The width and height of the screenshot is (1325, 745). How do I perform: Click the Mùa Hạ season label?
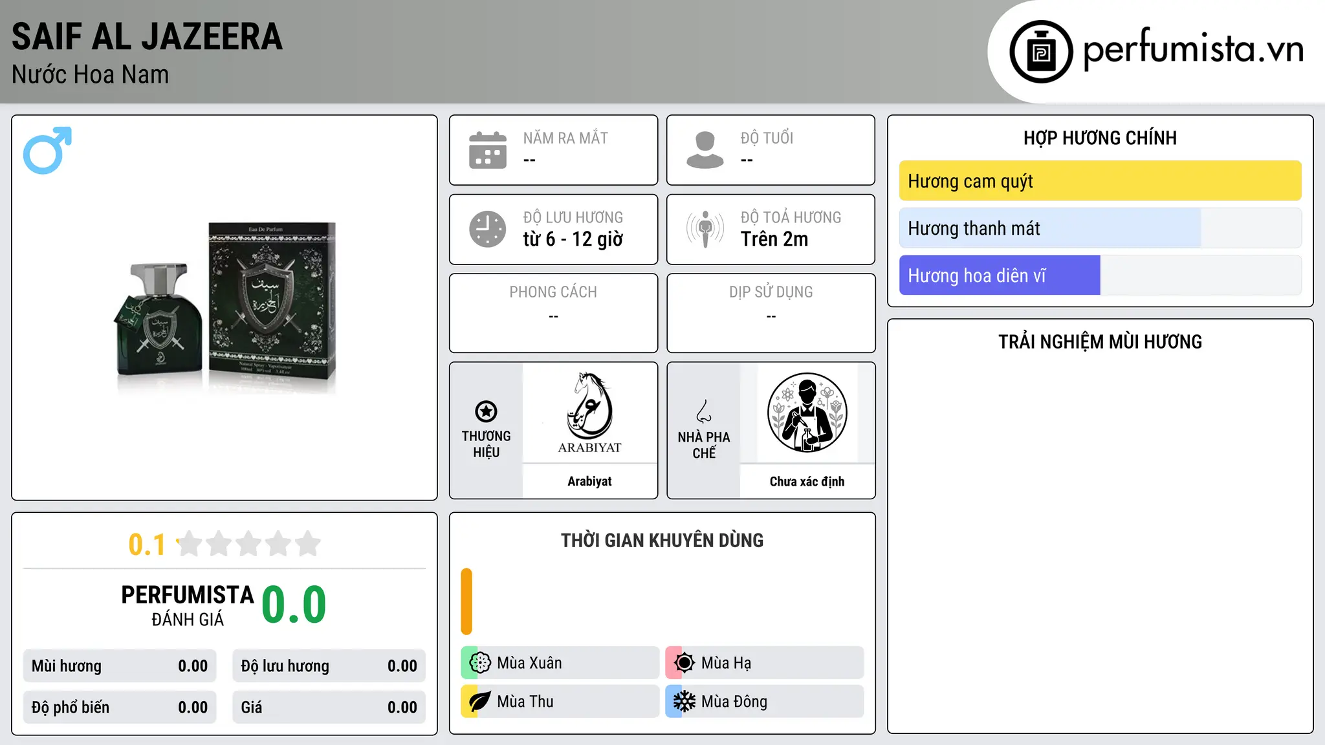(x=726, y=663)
